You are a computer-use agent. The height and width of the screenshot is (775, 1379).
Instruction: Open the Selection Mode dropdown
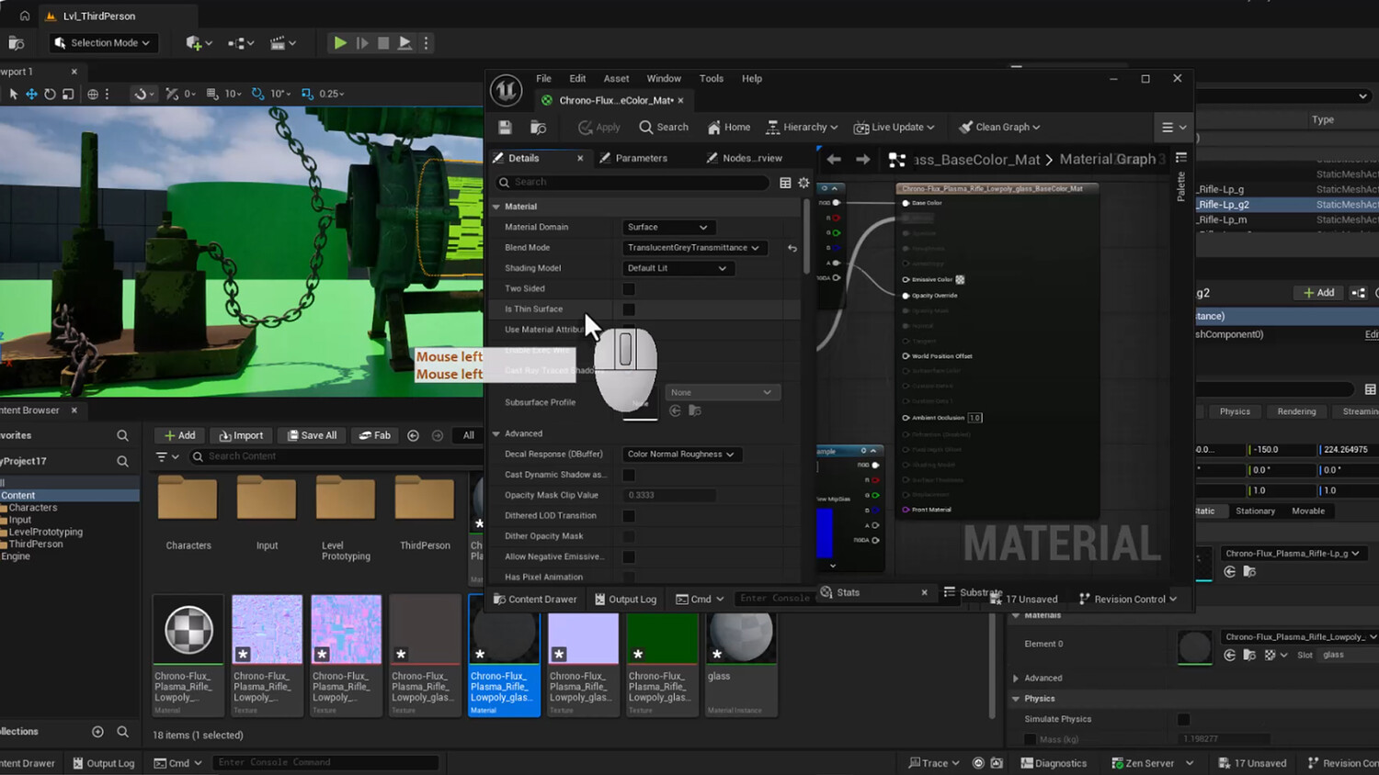102,43
